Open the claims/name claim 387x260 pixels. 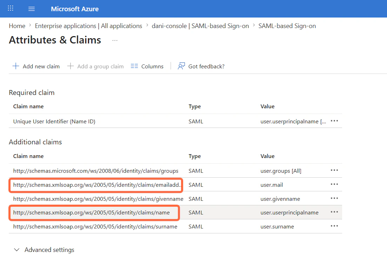coord(91,212)
